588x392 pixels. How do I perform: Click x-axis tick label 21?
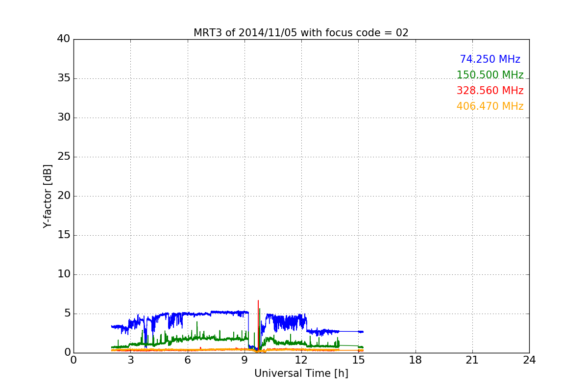pos(472,360)
